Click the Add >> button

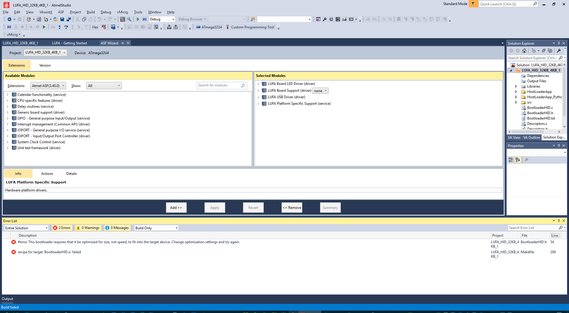176,208
